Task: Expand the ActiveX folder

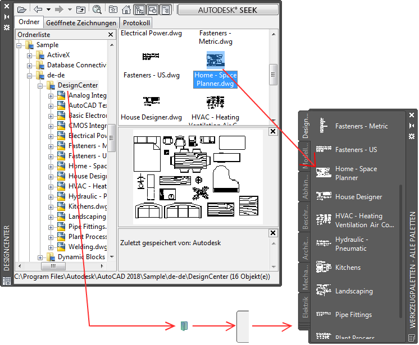Action: tap(29, 56)
